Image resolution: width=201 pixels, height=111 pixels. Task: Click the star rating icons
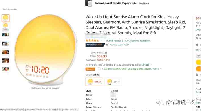click(x=92, y=40)
